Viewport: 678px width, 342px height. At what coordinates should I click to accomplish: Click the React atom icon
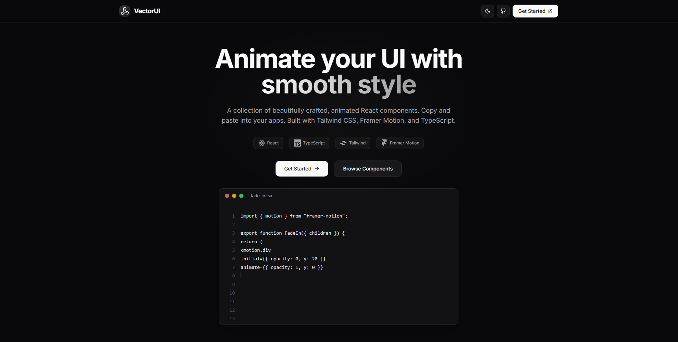click(x=262, y=143)
